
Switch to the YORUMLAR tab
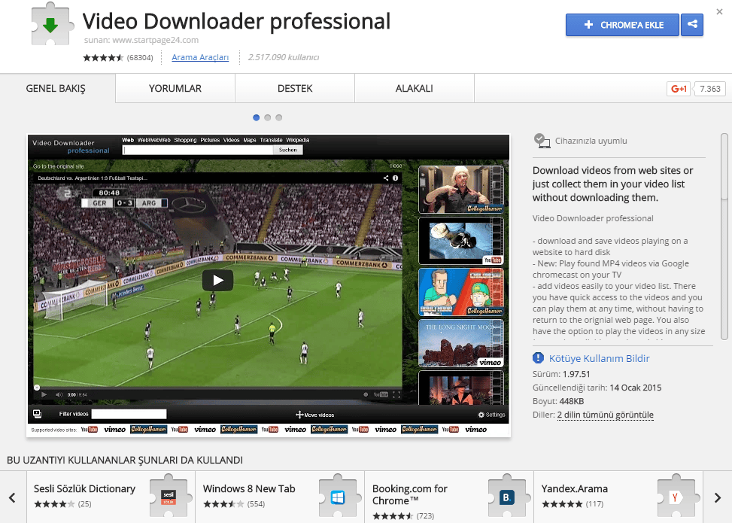175,89
